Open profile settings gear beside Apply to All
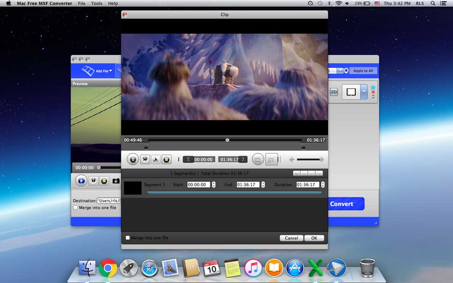453x283 pixels. (x=346, y=71)
